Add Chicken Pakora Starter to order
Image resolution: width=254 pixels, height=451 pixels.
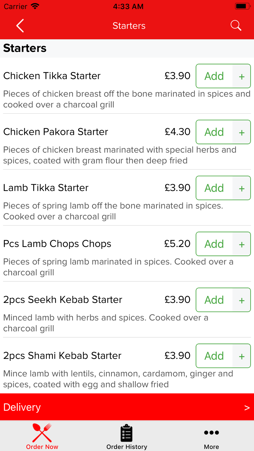coord(214,132)
